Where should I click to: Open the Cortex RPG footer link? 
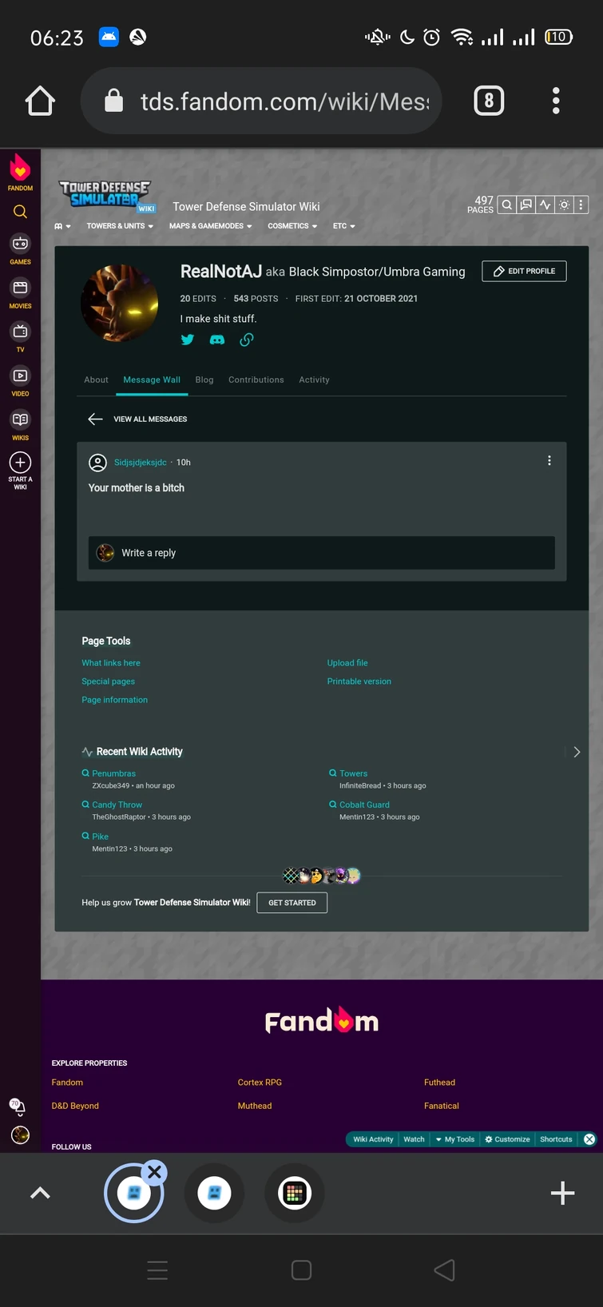pos(260,1083)
